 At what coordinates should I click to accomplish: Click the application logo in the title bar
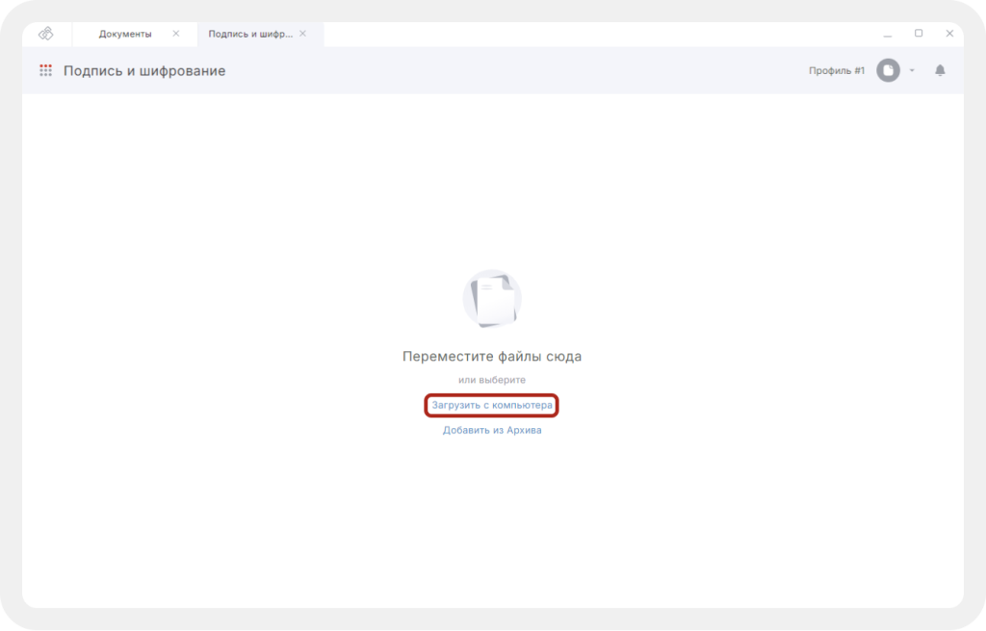point(45,34)
